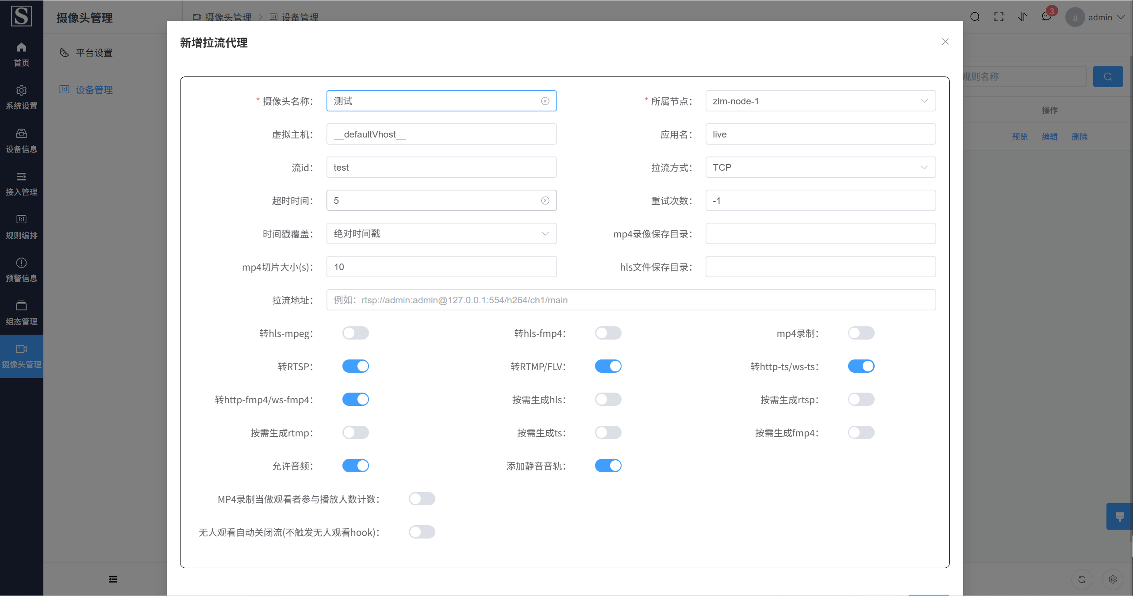Click the message notification icon with badge

click(1047, 17)
